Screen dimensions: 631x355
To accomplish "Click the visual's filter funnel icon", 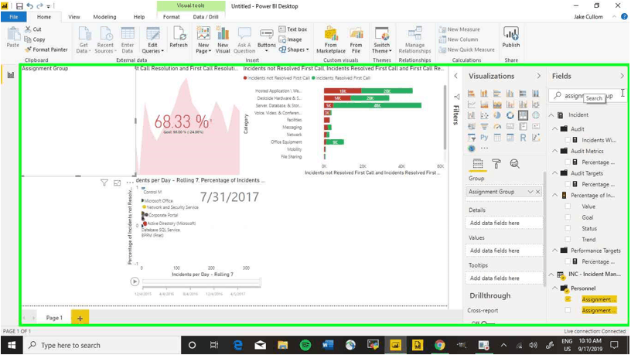I will [104, 183].
